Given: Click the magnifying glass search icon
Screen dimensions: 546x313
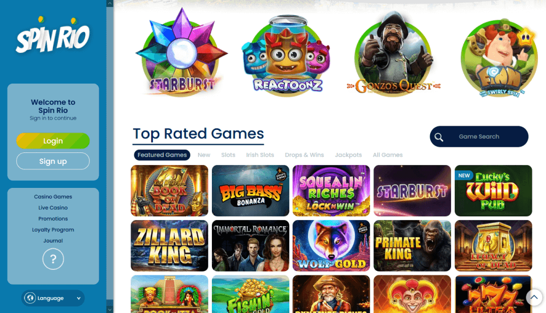Looking at the screenshot, I should pos(439,137).
